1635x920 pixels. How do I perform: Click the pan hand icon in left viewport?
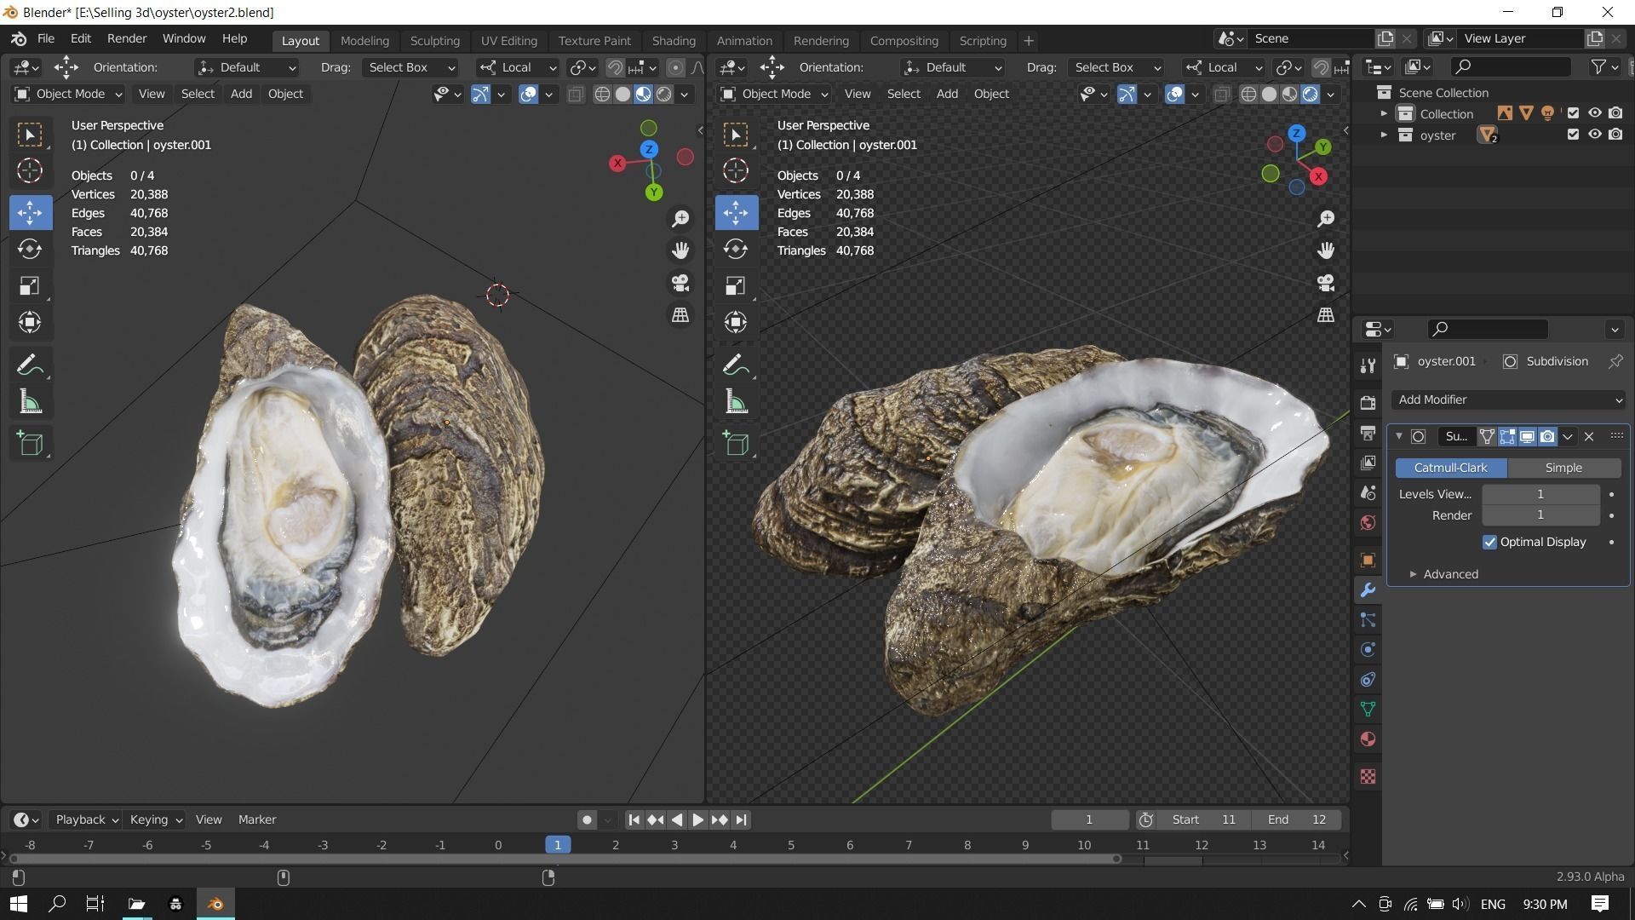680,250
